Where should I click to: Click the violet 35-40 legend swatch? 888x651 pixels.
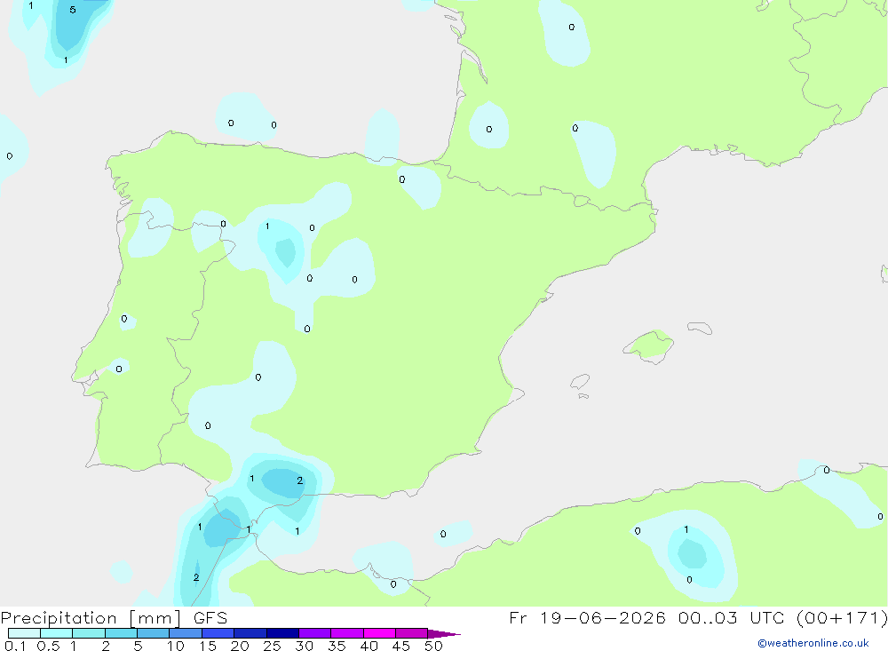click(x=347, y=633)
